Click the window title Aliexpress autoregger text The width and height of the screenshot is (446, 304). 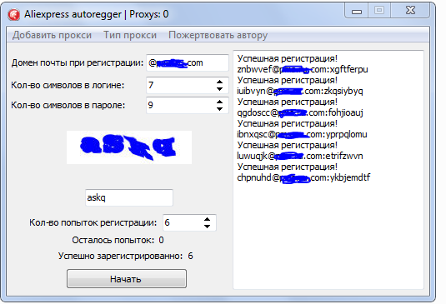click(x=73, y=14)
